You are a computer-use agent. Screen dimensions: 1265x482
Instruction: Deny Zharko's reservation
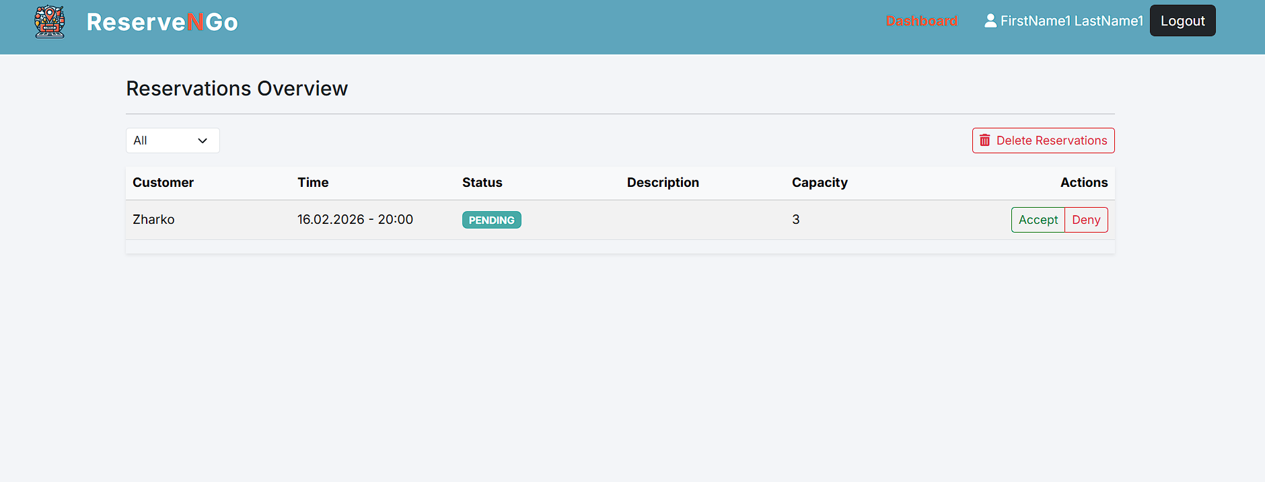click(x=1085, y=220)
